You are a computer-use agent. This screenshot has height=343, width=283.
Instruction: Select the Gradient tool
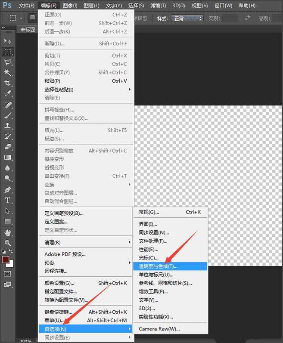tap(7, 158)
